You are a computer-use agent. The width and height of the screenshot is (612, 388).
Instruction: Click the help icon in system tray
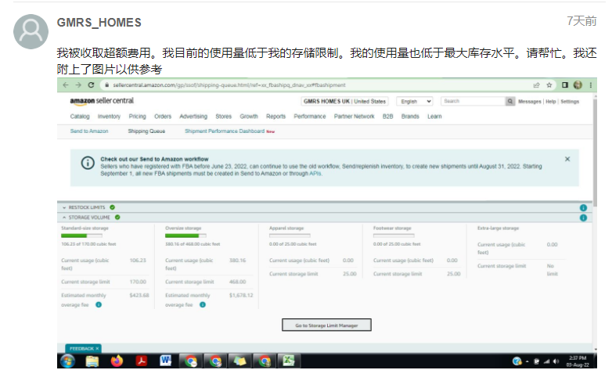pos(517,361)
